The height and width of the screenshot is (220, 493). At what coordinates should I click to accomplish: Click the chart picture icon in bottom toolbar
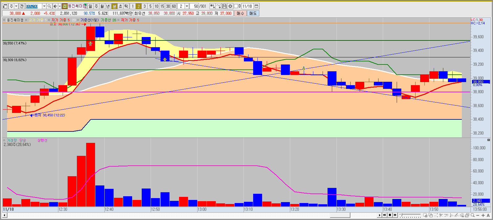click(467, 215)
